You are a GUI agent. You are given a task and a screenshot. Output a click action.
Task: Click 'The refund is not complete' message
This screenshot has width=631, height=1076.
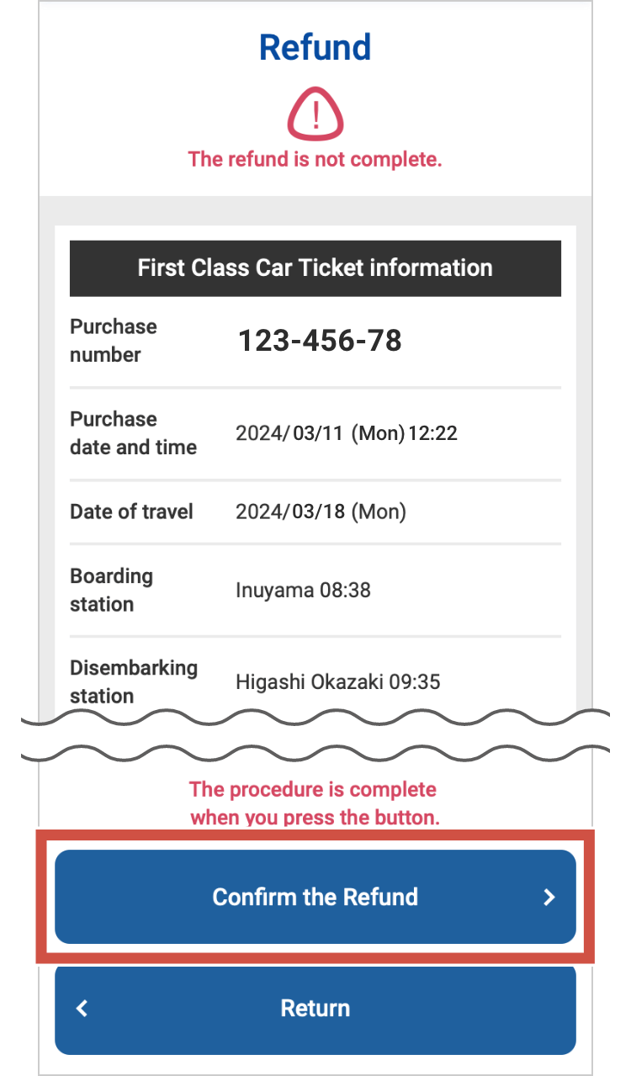(x=315, y=159)
